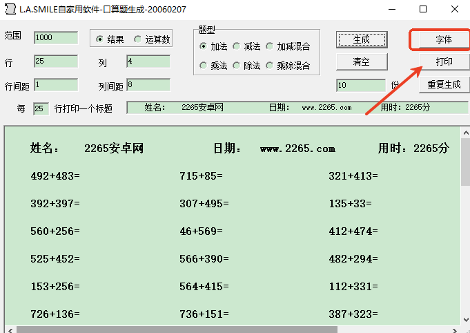Viewport: 470px width, 333px height.
Task: Choose 乘除混合 question type
Action: 269,66
